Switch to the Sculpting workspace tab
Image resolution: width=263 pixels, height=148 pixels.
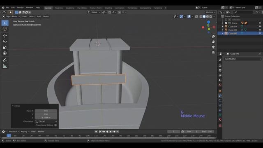(70, 8)
